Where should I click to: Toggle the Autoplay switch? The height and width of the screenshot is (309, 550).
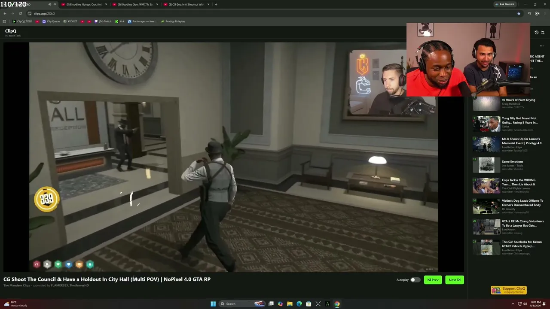[x=415, y=280]
